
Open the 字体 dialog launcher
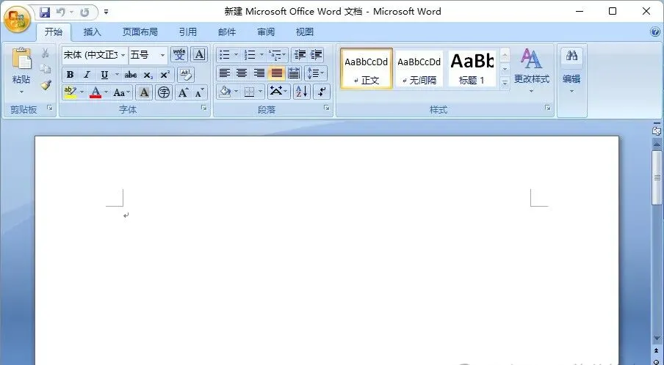[x=204, y=108]
